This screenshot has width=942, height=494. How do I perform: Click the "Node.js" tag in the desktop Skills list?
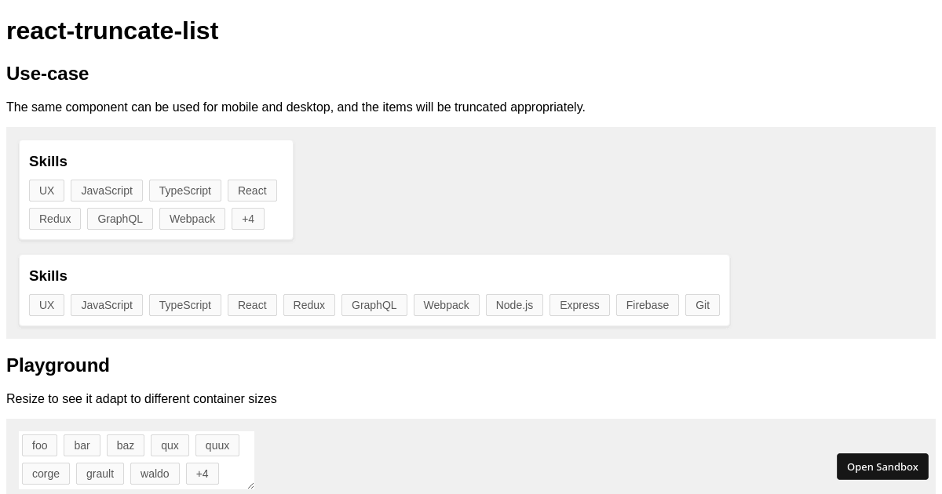514,305
